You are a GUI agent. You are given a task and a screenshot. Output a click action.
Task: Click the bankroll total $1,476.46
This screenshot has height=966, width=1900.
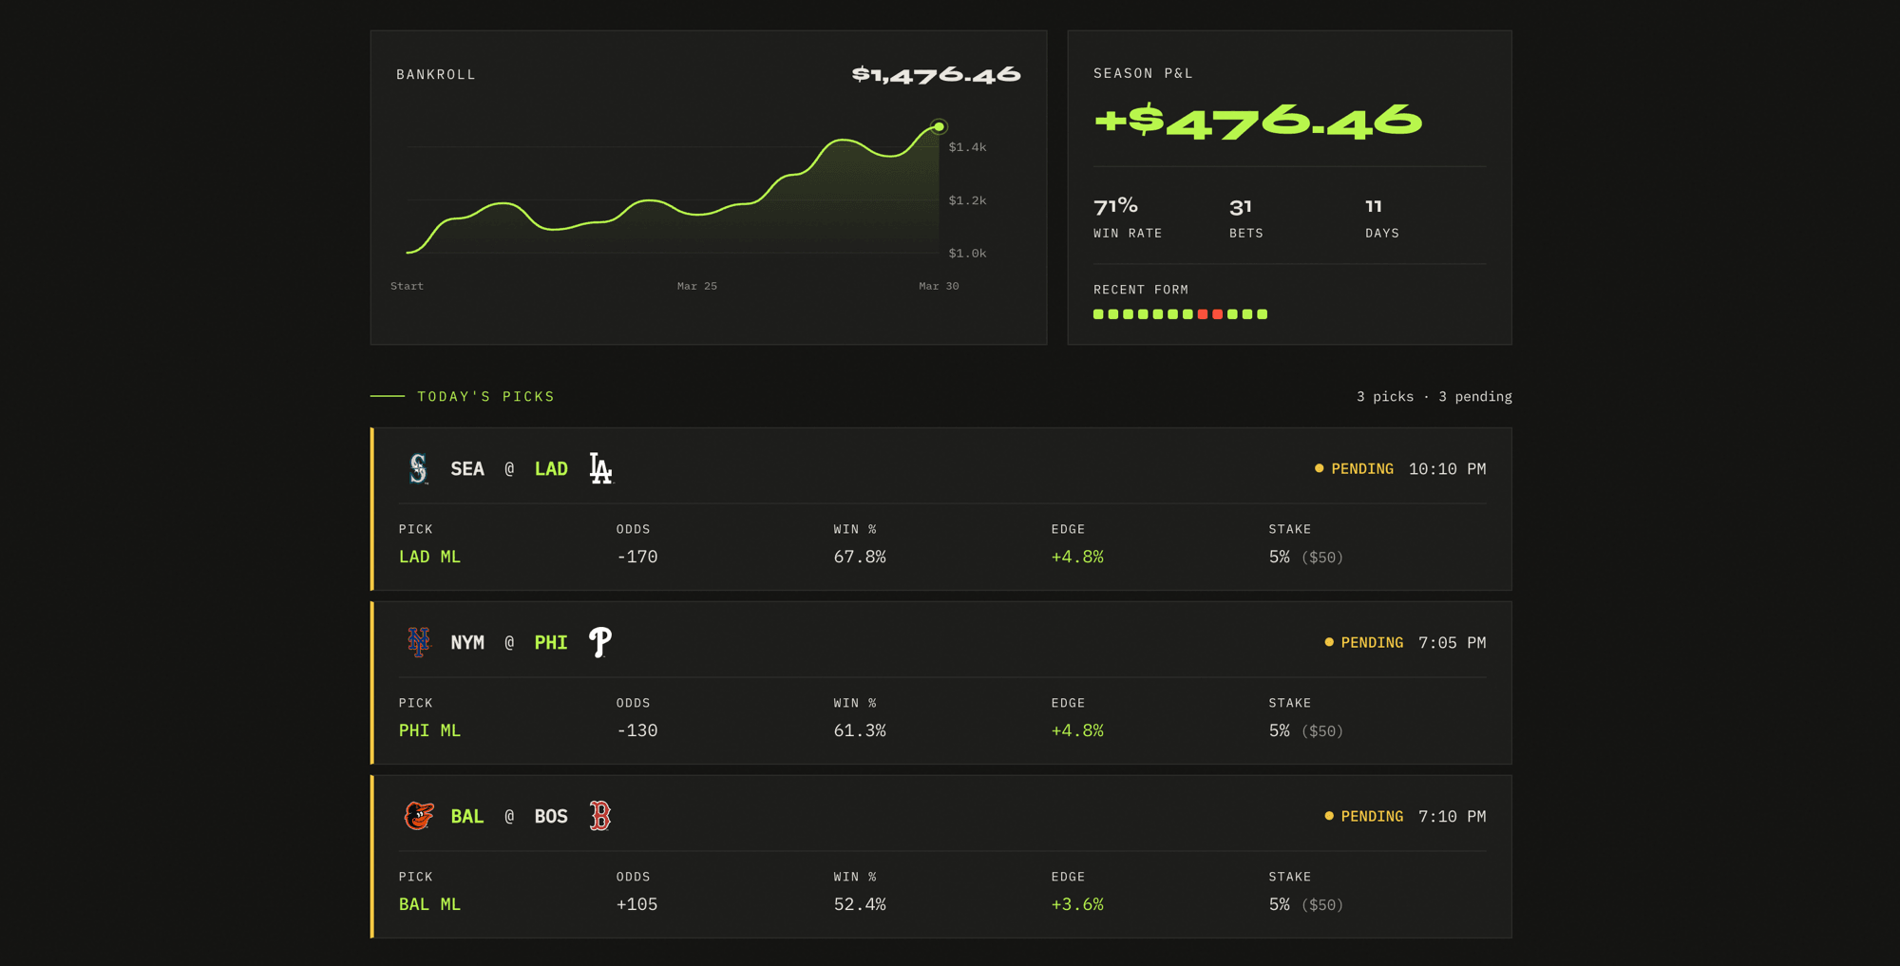pos(936,74)
